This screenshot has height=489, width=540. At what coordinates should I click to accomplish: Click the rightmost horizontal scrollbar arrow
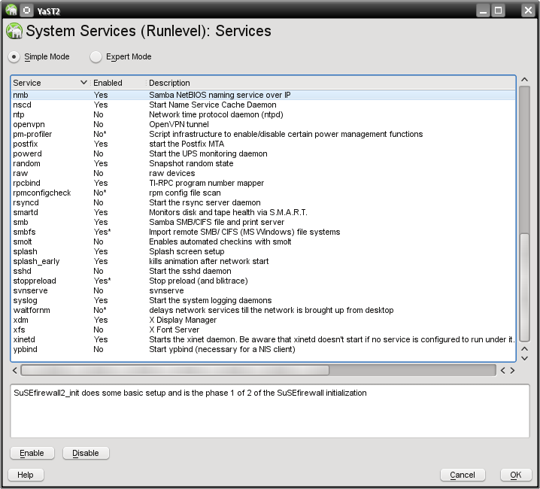(x=512, y=370)
